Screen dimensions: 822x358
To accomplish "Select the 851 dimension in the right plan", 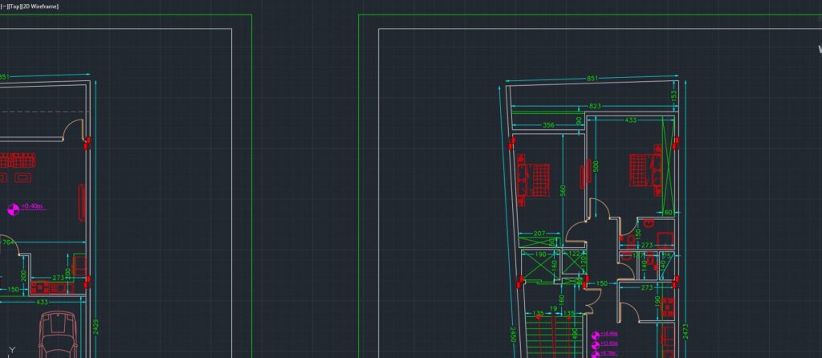I will (592, 79).
